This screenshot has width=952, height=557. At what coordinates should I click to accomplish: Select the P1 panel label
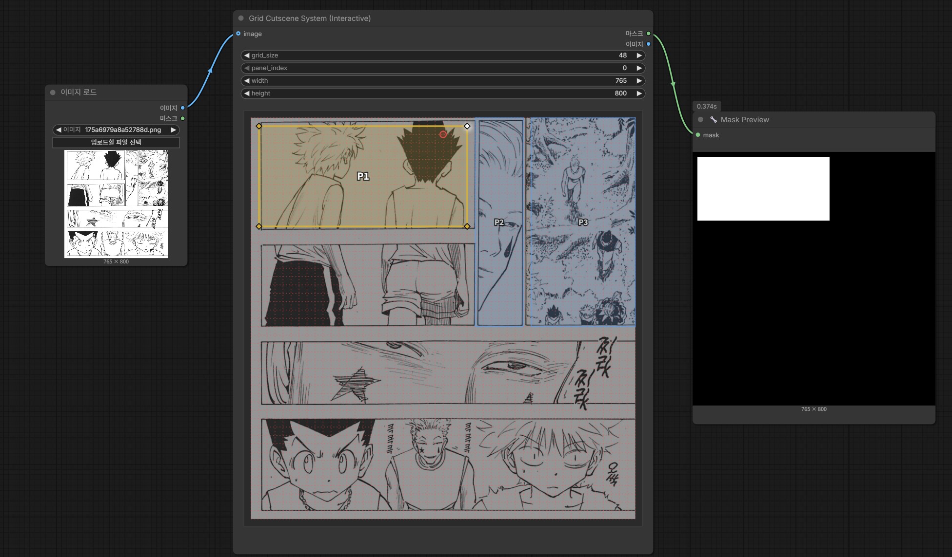(363, 176)
